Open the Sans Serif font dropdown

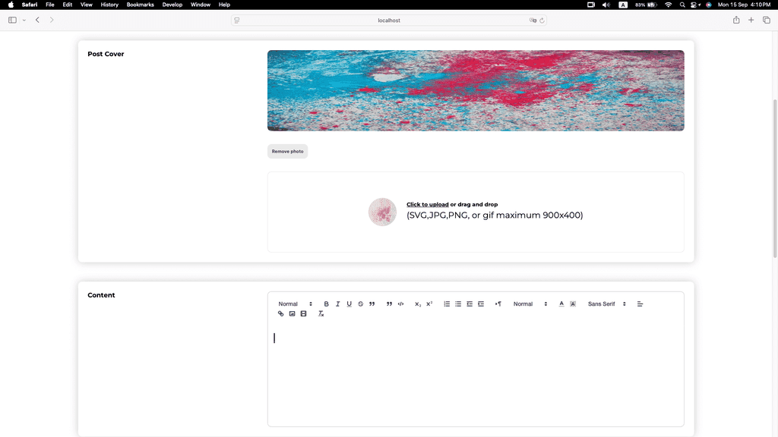(607, 303)
